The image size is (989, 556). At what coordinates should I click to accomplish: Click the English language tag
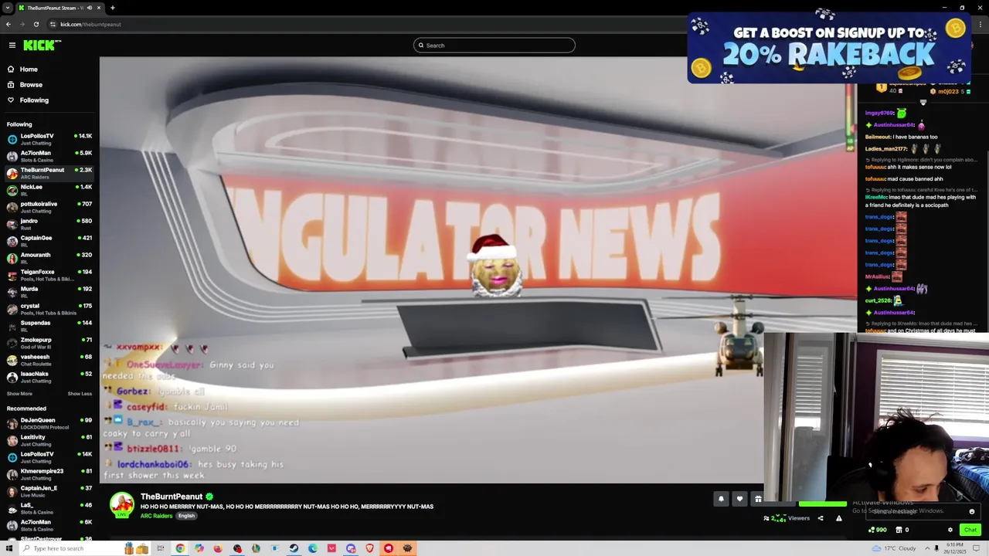coord(186,516)
